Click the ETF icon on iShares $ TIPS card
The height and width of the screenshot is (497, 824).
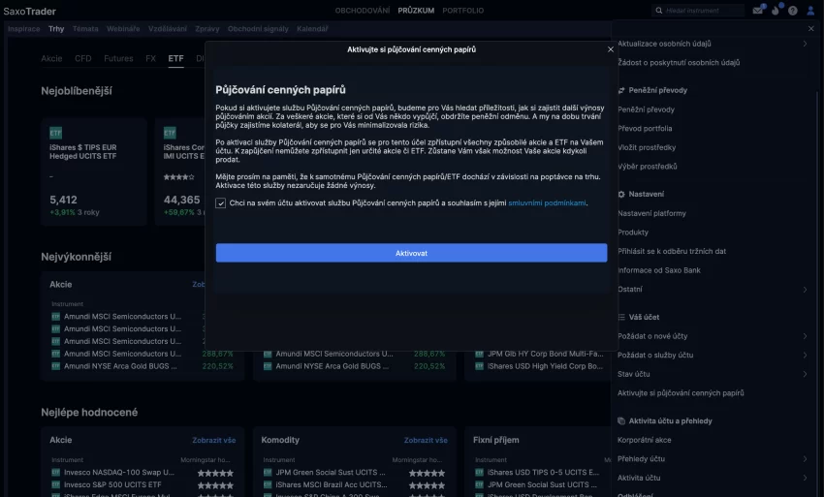click(55, 133)
